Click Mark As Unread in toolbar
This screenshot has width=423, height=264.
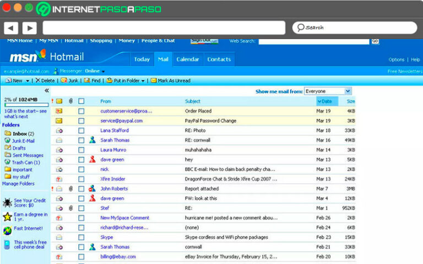tap(171, 80)
